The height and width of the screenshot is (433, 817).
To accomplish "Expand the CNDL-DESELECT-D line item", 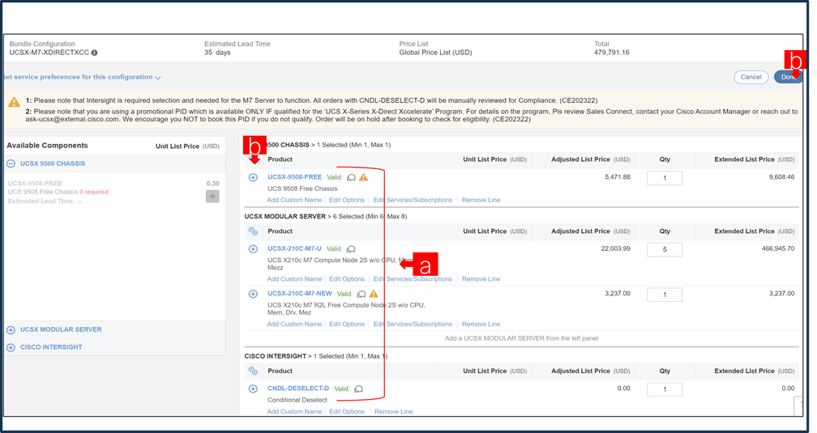I will tap(253, 388).
